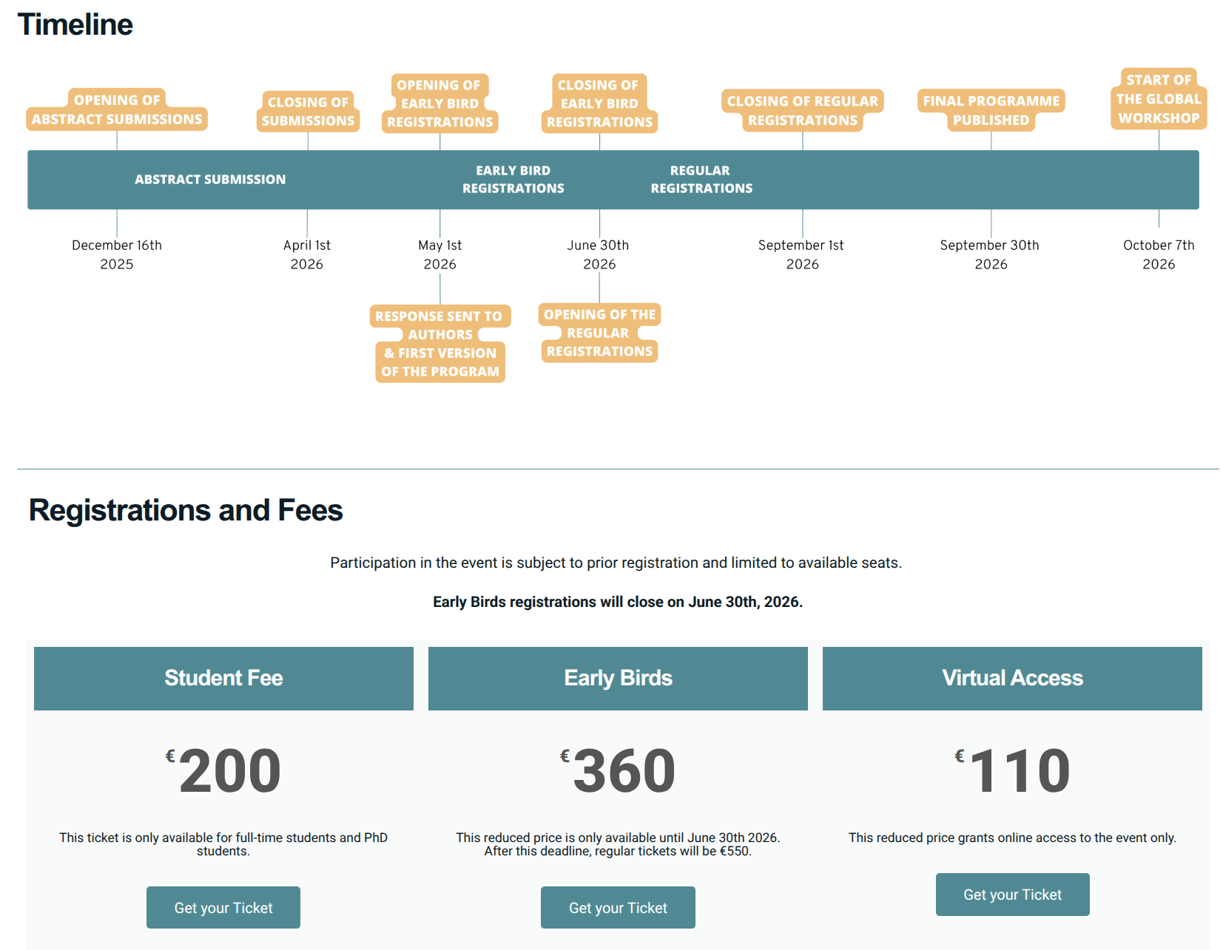Click Get your Ticket under Early Birds
Image resolution: width=1223 pixels, height=950 pixels.
(x=618, y=907)
